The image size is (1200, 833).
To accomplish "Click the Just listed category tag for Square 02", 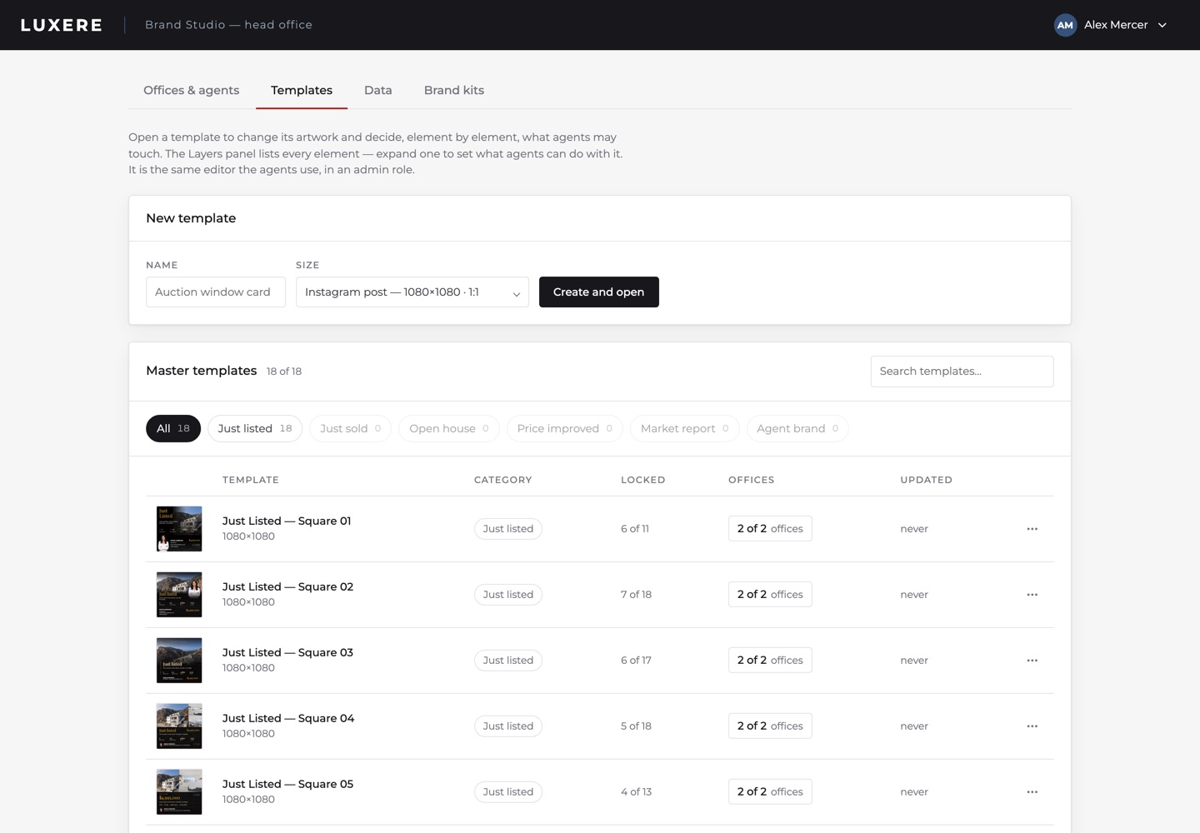I will point(508,595).
